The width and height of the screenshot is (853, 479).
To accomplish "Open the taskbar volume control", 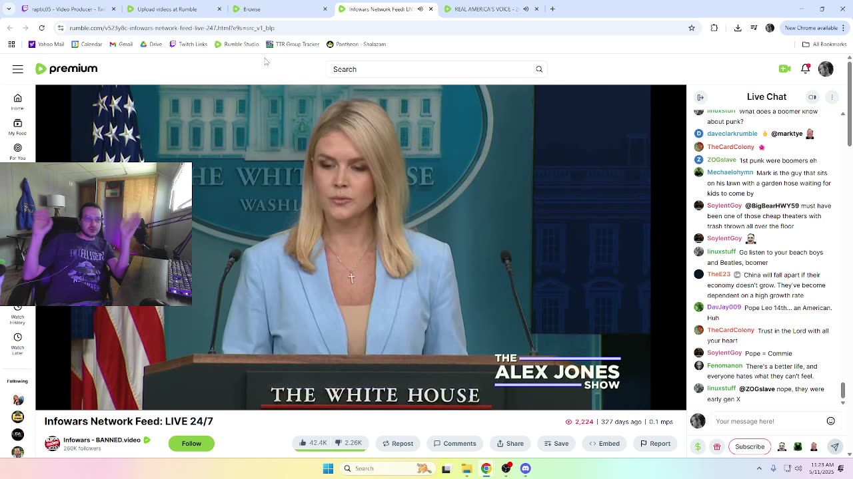I will coord(798,468).
